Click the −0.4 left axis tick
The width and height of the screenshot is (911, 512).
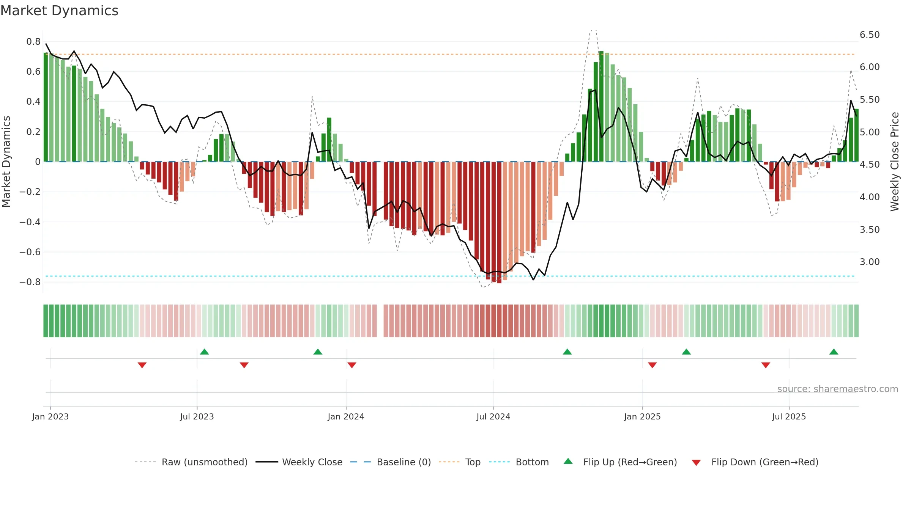30,222
